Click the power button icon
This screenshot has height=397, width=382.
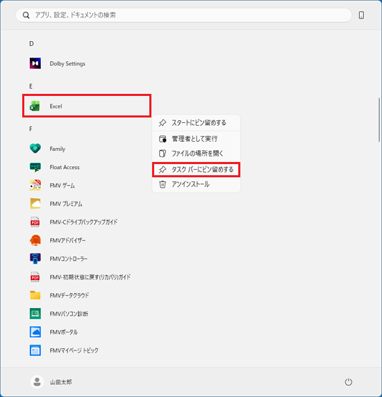tap(349, 382)
